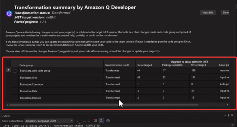Click the net8.0 target version value
Screen dimensions: 237x127
tap(51, 17)
